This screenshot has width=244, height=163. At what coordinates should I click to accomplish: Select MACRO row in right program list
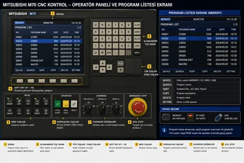coord(199,64)
